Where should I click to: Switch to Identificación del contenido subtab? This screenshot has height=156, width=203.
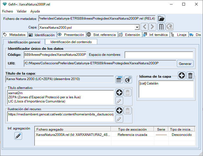pos(73,42)
